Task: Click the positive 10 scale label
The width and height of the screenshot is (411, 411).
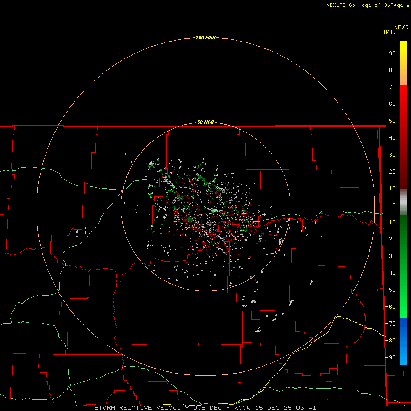Action: click(x=392, y=189)
